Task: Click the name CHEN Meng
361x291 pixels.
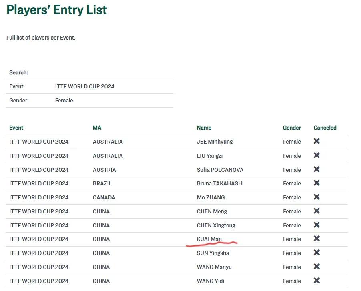Action: click(x=212, y=212)
